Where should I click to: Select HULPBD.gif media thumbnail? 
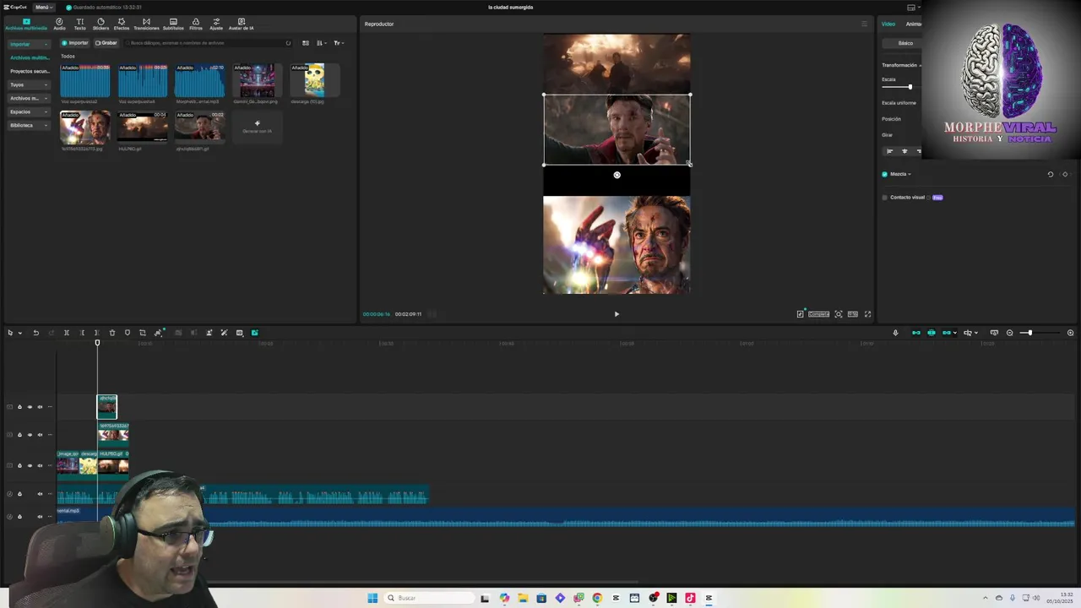pos(142,128)
